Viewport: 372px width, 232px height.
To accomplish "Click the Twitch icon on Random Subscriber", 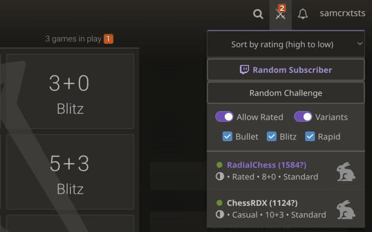I will click(x=245, y=70).
